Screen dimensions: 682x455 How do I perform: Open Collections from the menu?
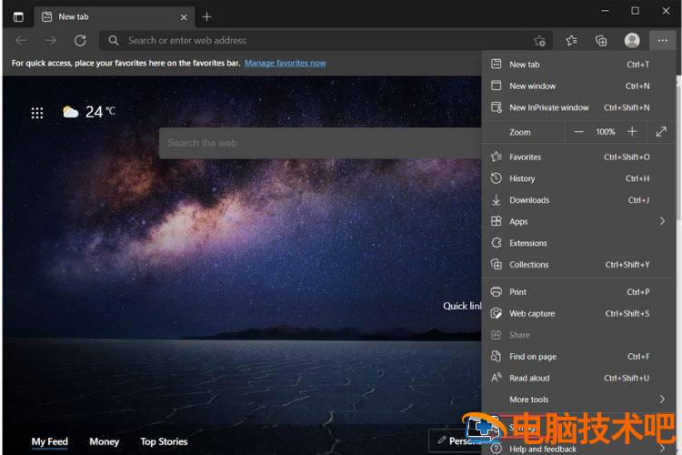[579, 264]
